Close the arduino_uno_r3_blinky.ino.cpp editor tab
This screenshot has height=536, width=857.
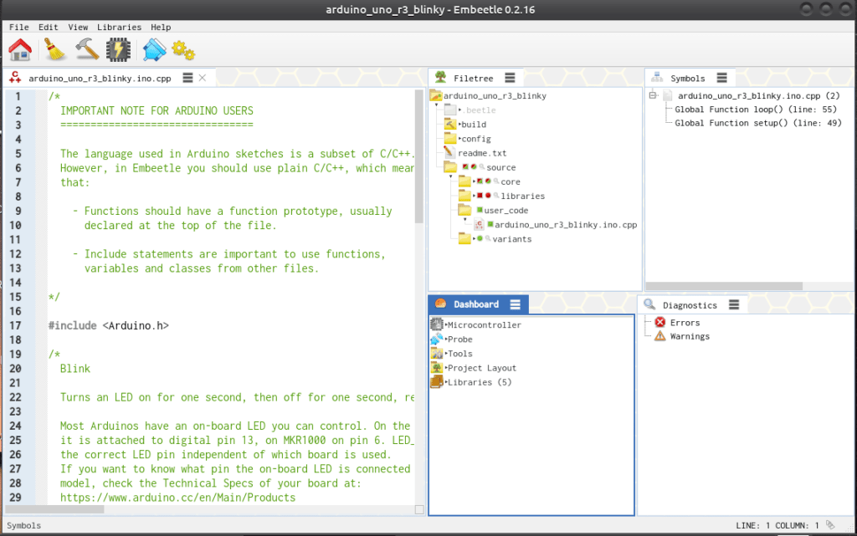click(203, 78)
